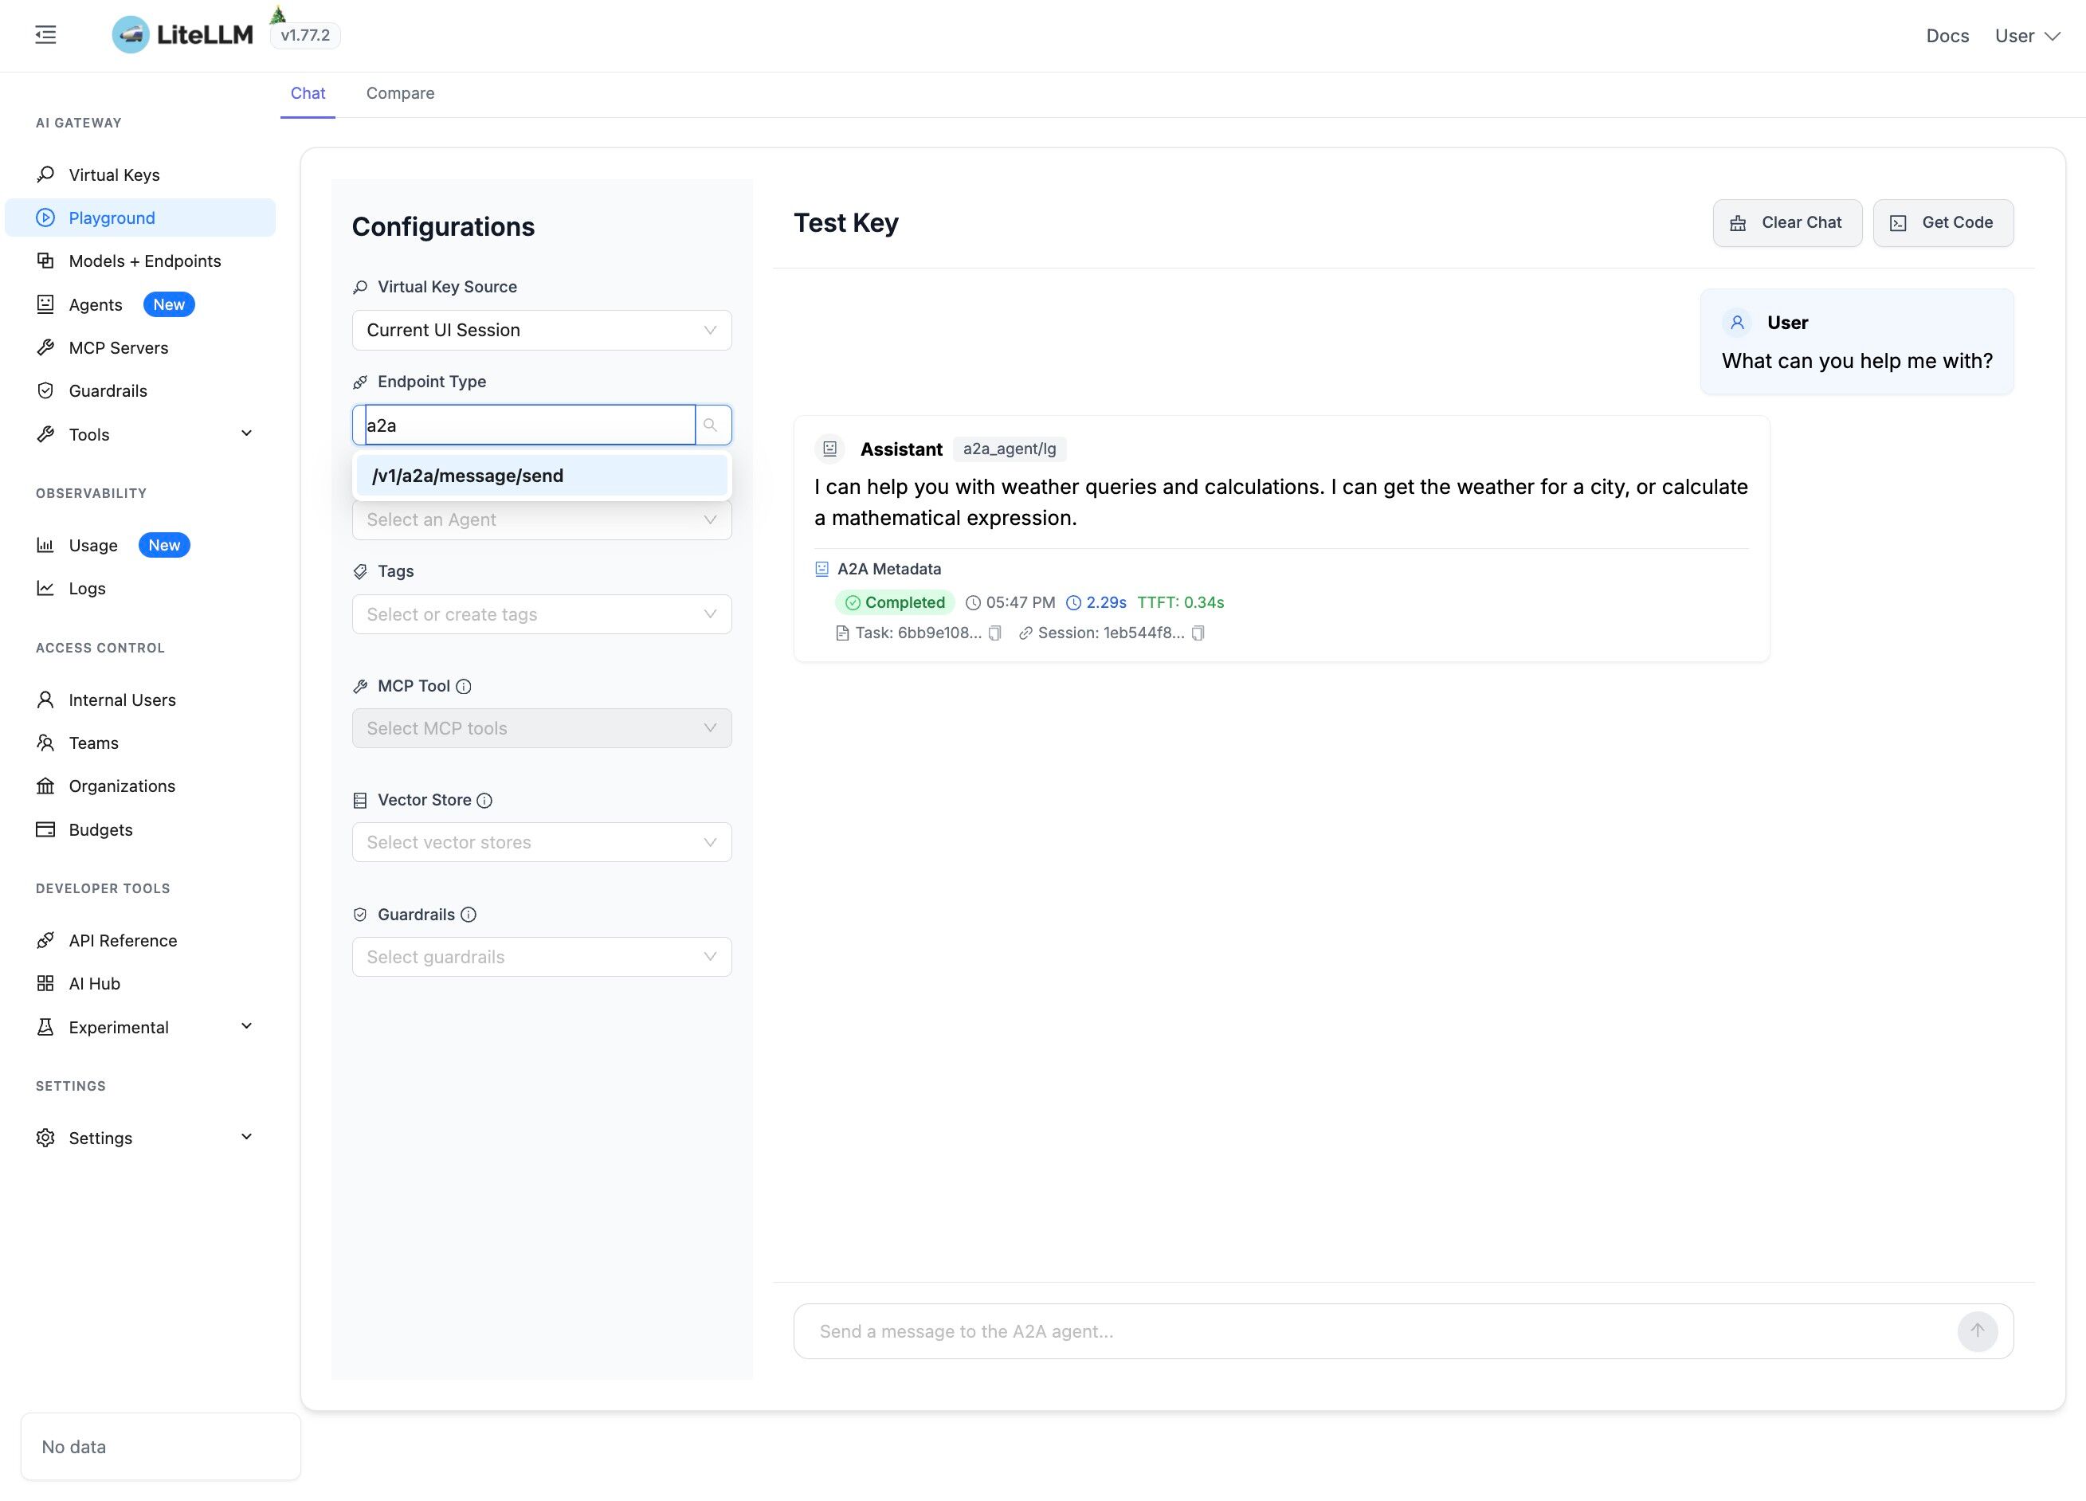The width and height of the screenshot is (2086, 1501).
Task: Click the send message arrow button
Action: [x=1977, y=1331]
